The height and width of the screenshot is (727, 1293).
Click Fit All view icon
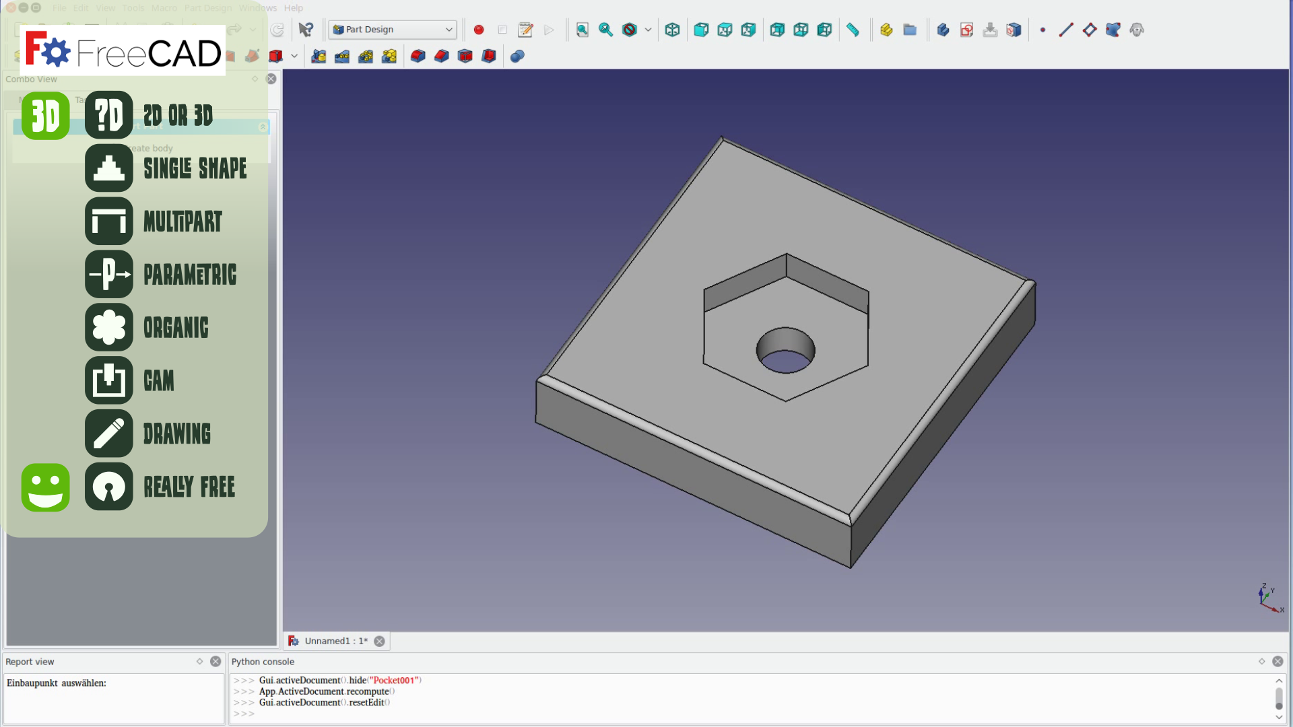(x=583, y=30)
